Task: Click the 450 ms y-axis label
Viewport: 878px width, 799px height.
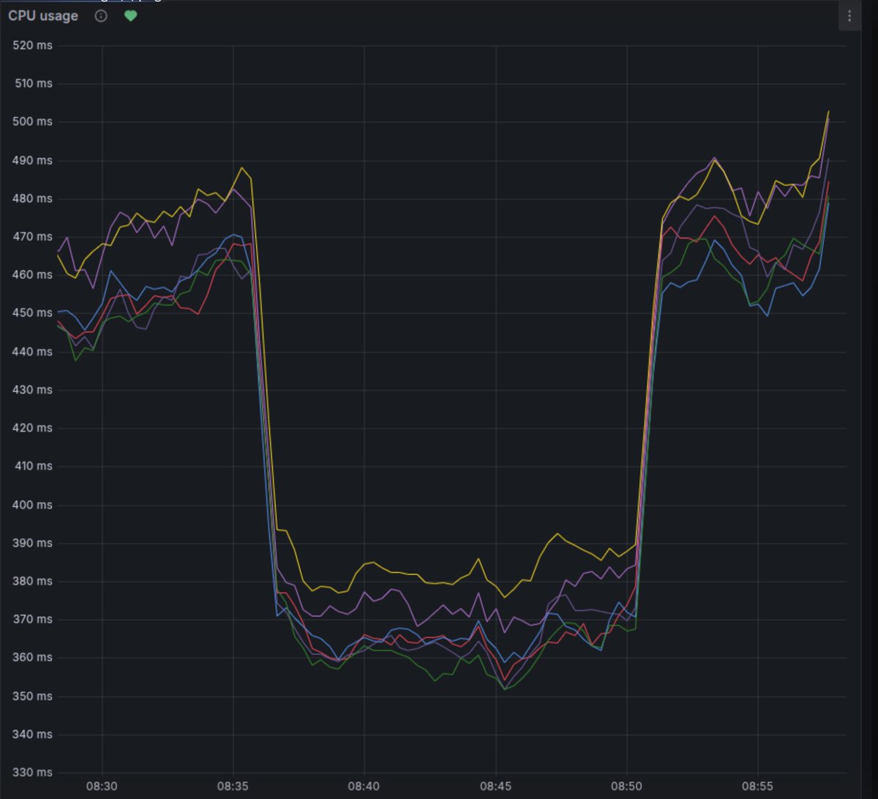Action: coord(34,313)
